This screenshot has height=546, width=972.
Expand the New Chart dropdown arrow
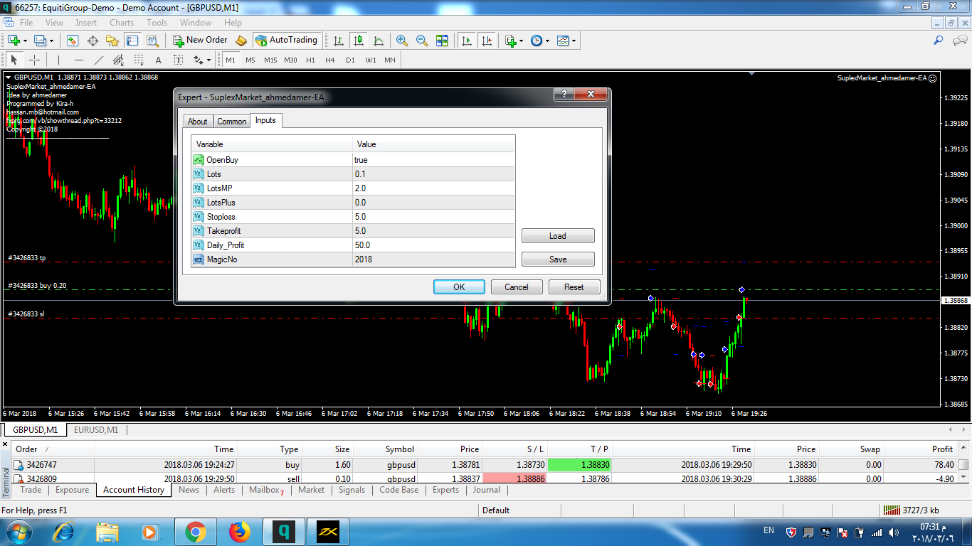(25, 41)
